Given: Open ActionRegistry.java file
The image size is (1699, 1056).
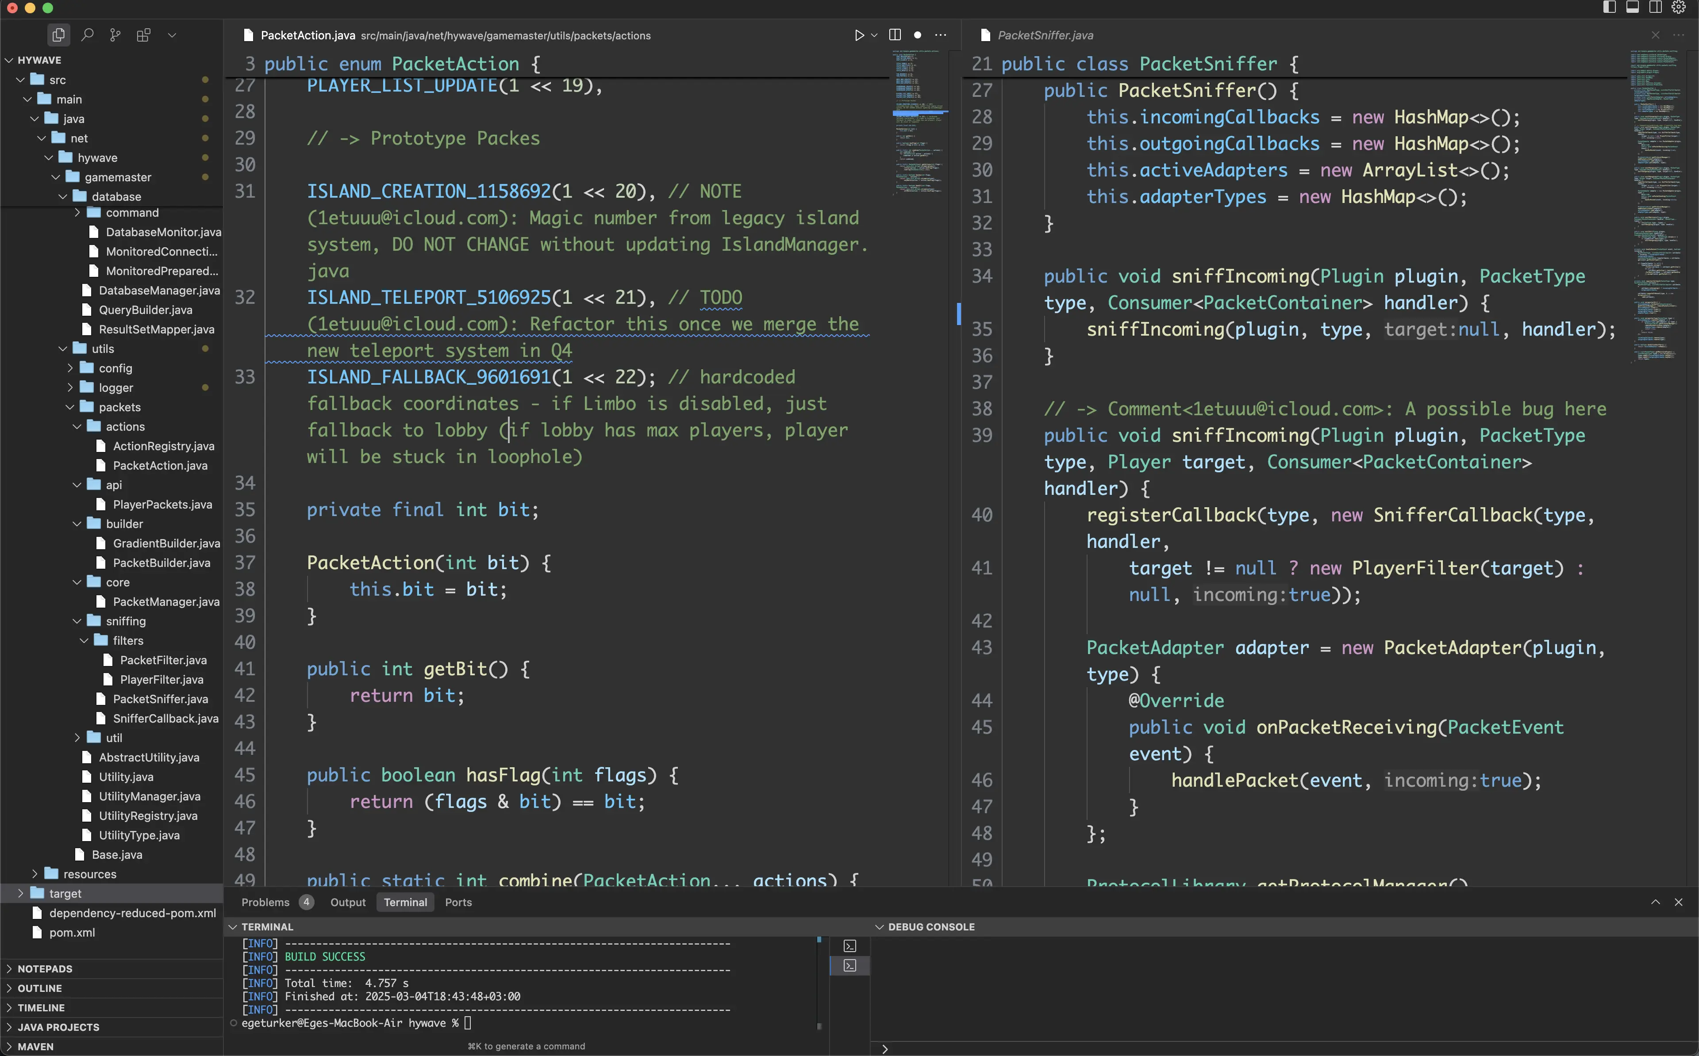Looking at the screenshot, I should [x=112, y=446].
